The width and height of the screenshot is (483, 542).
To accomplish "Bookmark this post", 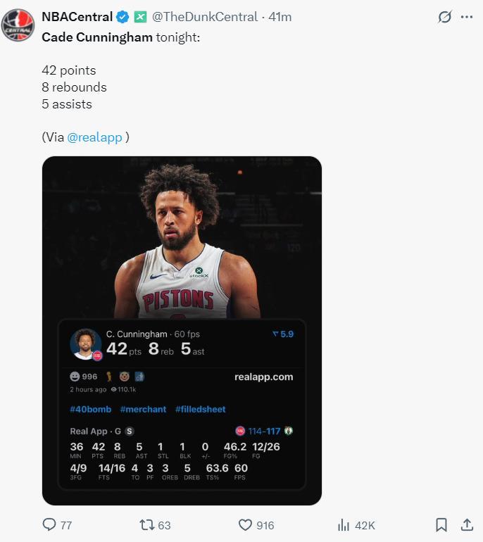I will (441, 524).
